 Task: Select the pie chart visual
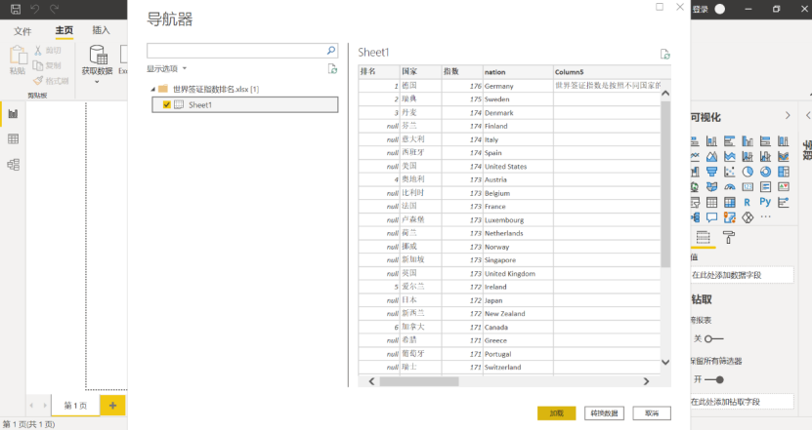pos(748,172)
